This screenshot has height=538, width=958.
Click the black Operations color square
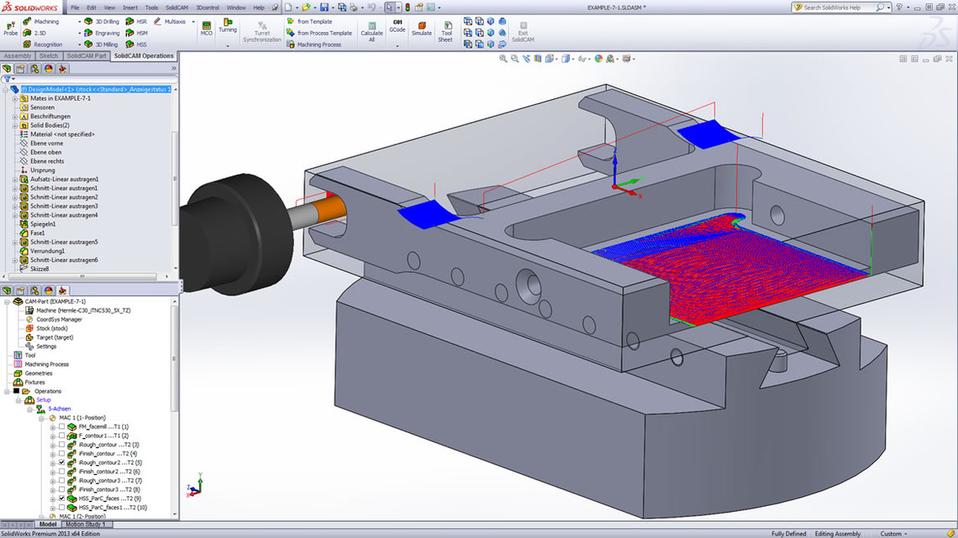(x=17, y=391)
